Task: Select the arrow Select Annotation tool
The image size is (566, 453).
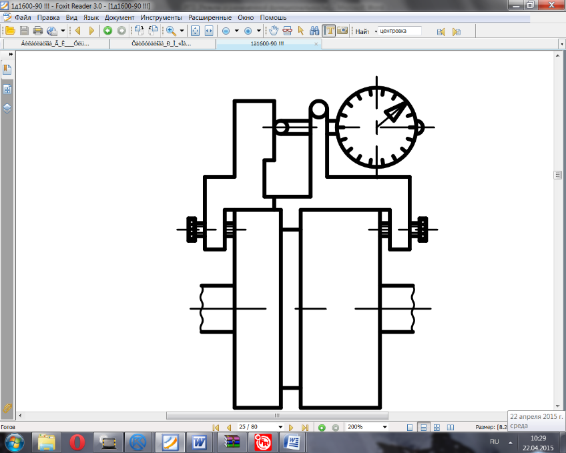Action: [300, 31]
